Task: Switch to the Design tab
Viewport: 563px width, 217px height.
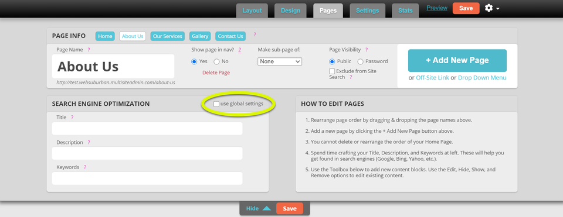Action: (x=290, y=11)
